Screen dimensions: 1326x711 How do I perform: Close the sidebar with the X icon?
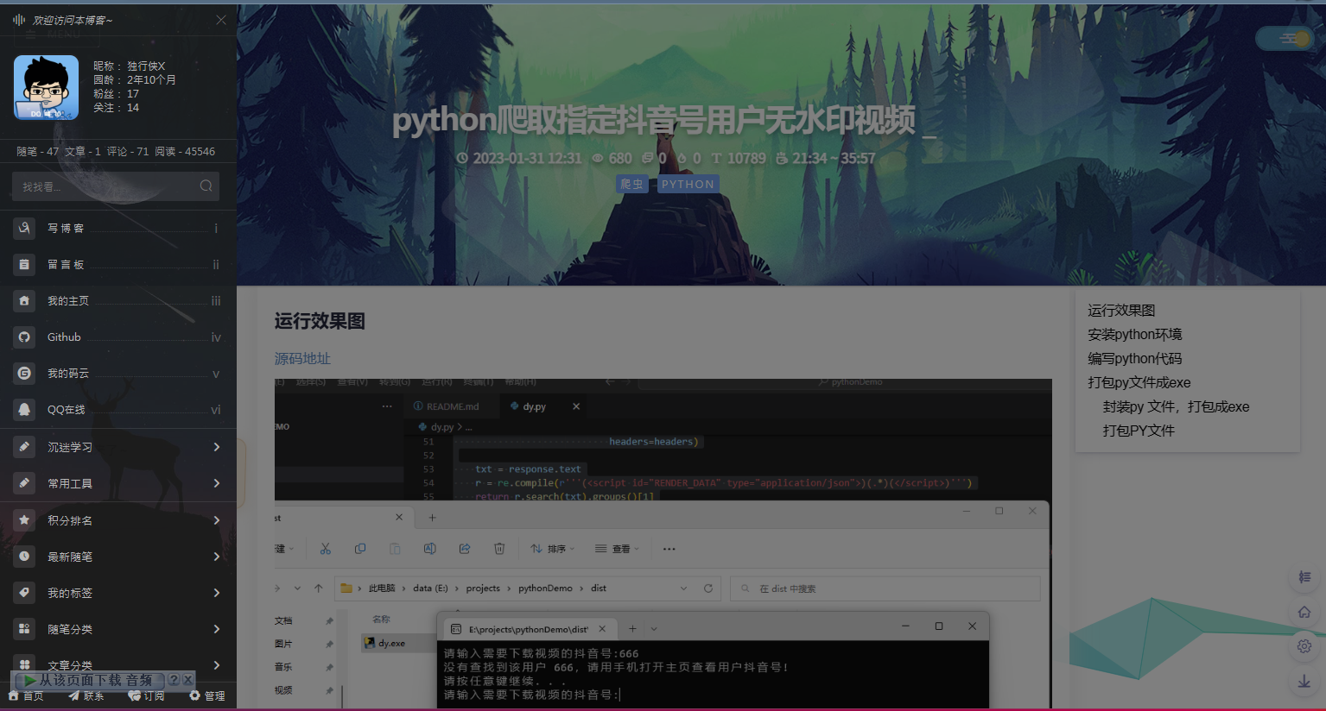(221, 19)
